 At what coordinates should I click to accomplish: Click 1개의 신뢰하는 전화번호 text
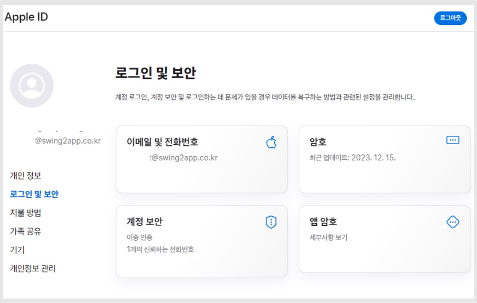pyautogui.click(x=160, y=249)
